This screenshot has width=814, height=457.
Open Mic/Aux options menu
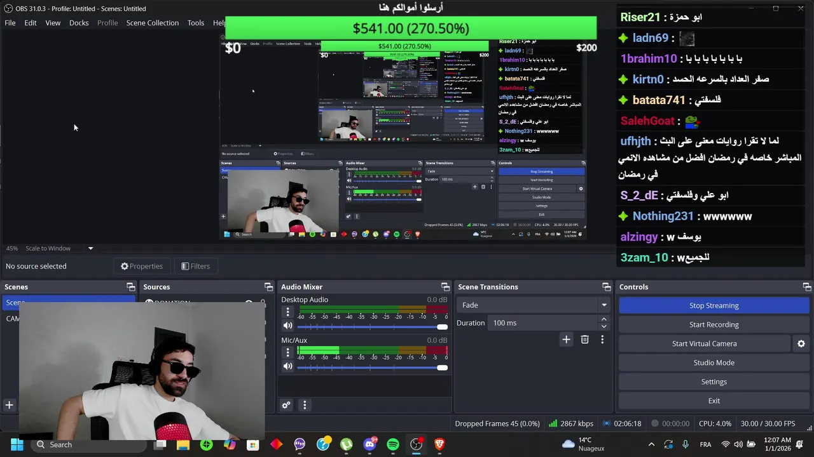287,352
